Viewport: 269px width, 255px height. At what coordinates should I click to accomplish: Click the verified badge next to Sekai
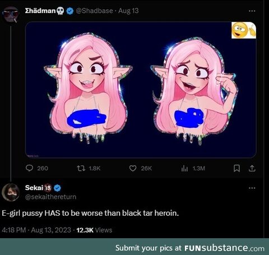click(57, 188)
